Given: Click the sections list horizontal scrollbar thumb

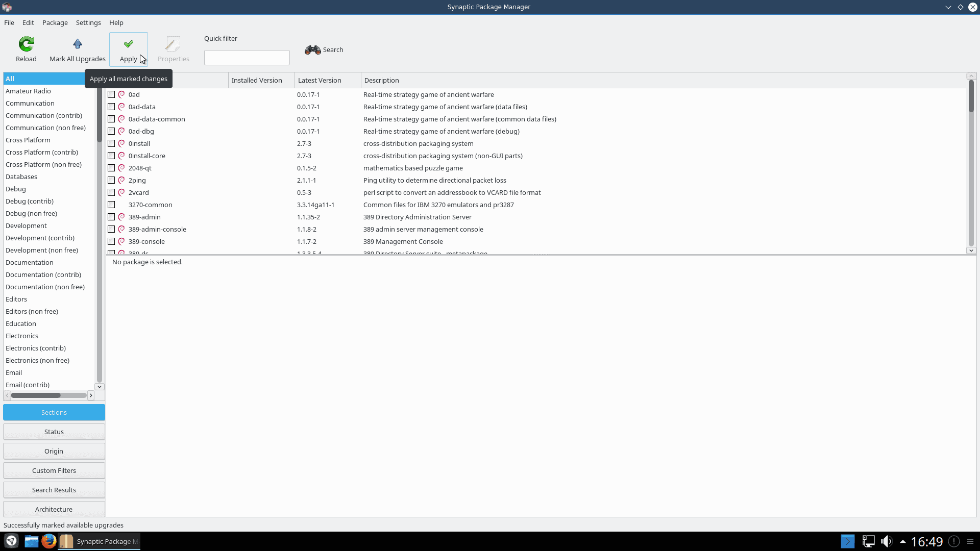Looking at the screenshot, I should (x=36, y=395).
